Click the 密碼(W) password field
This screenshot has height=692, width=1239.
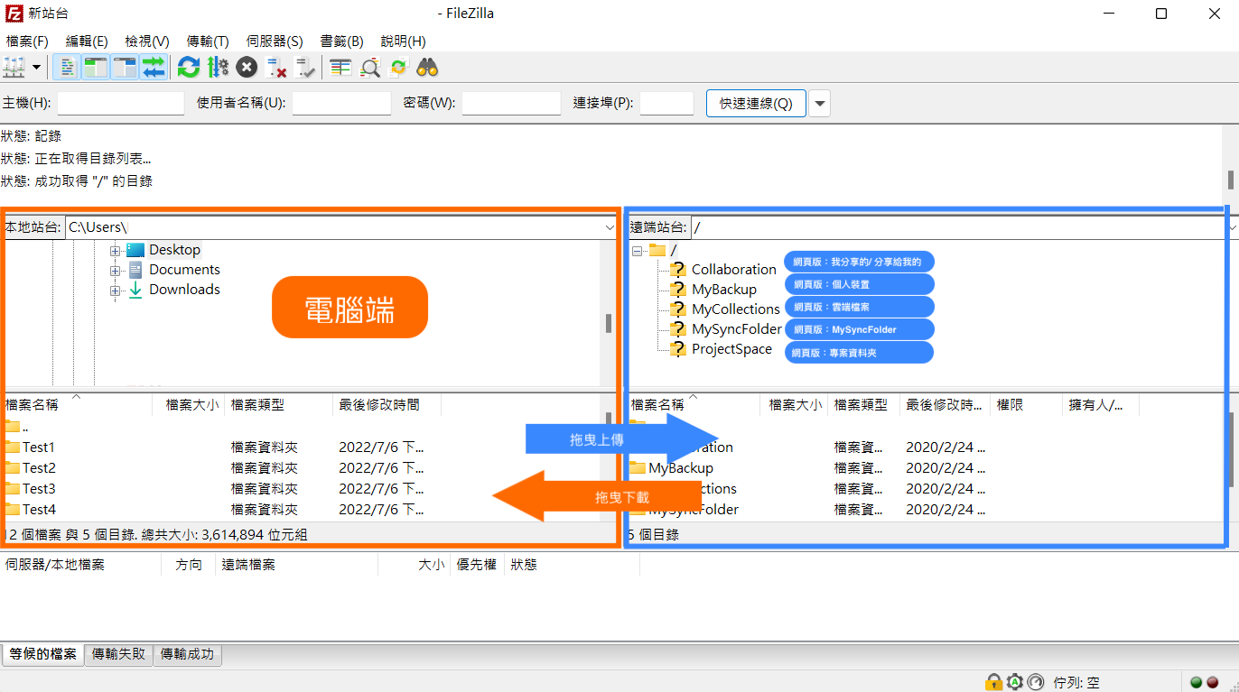pos(511,103)
